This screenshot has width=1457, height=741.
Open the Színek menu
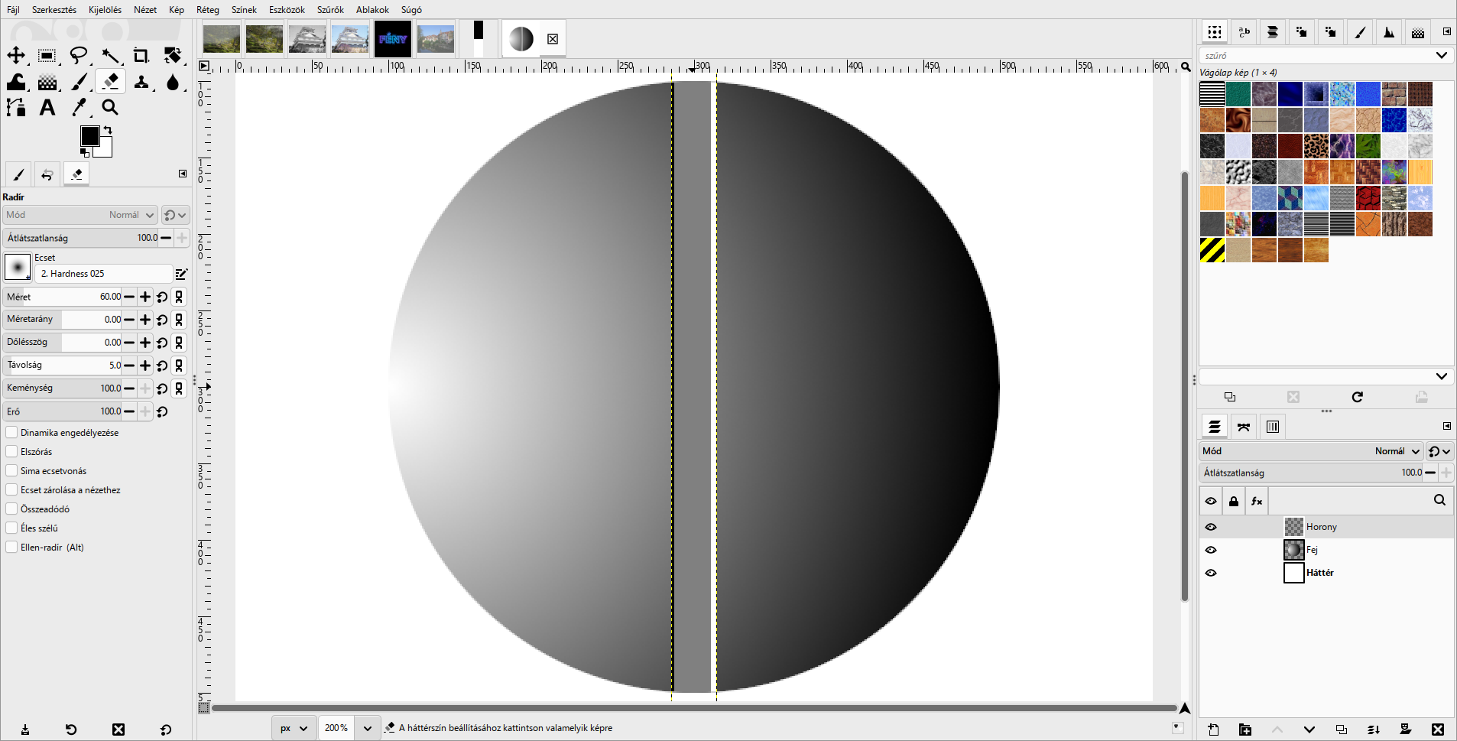244,10
